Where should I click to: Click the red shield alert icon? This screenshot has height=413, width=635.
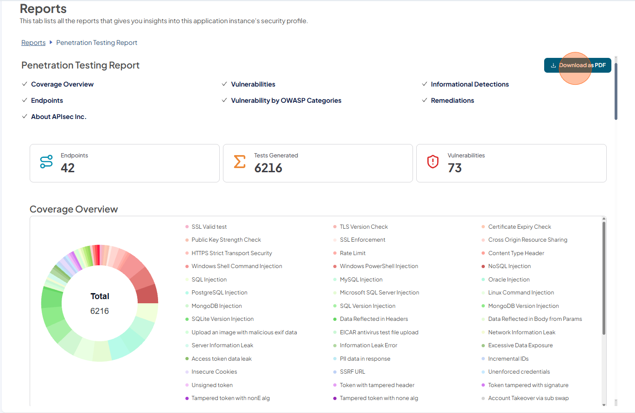coord(433,162)
